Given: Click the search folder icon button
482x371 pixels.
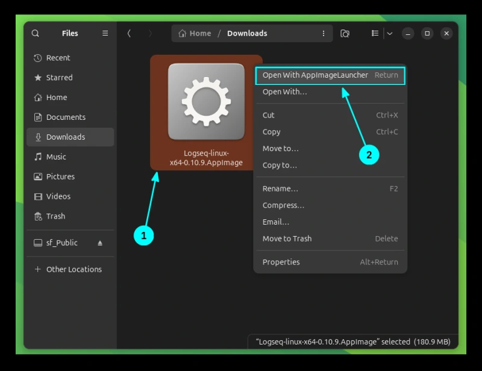Looking at the screenshot, I should coord(345,34).
